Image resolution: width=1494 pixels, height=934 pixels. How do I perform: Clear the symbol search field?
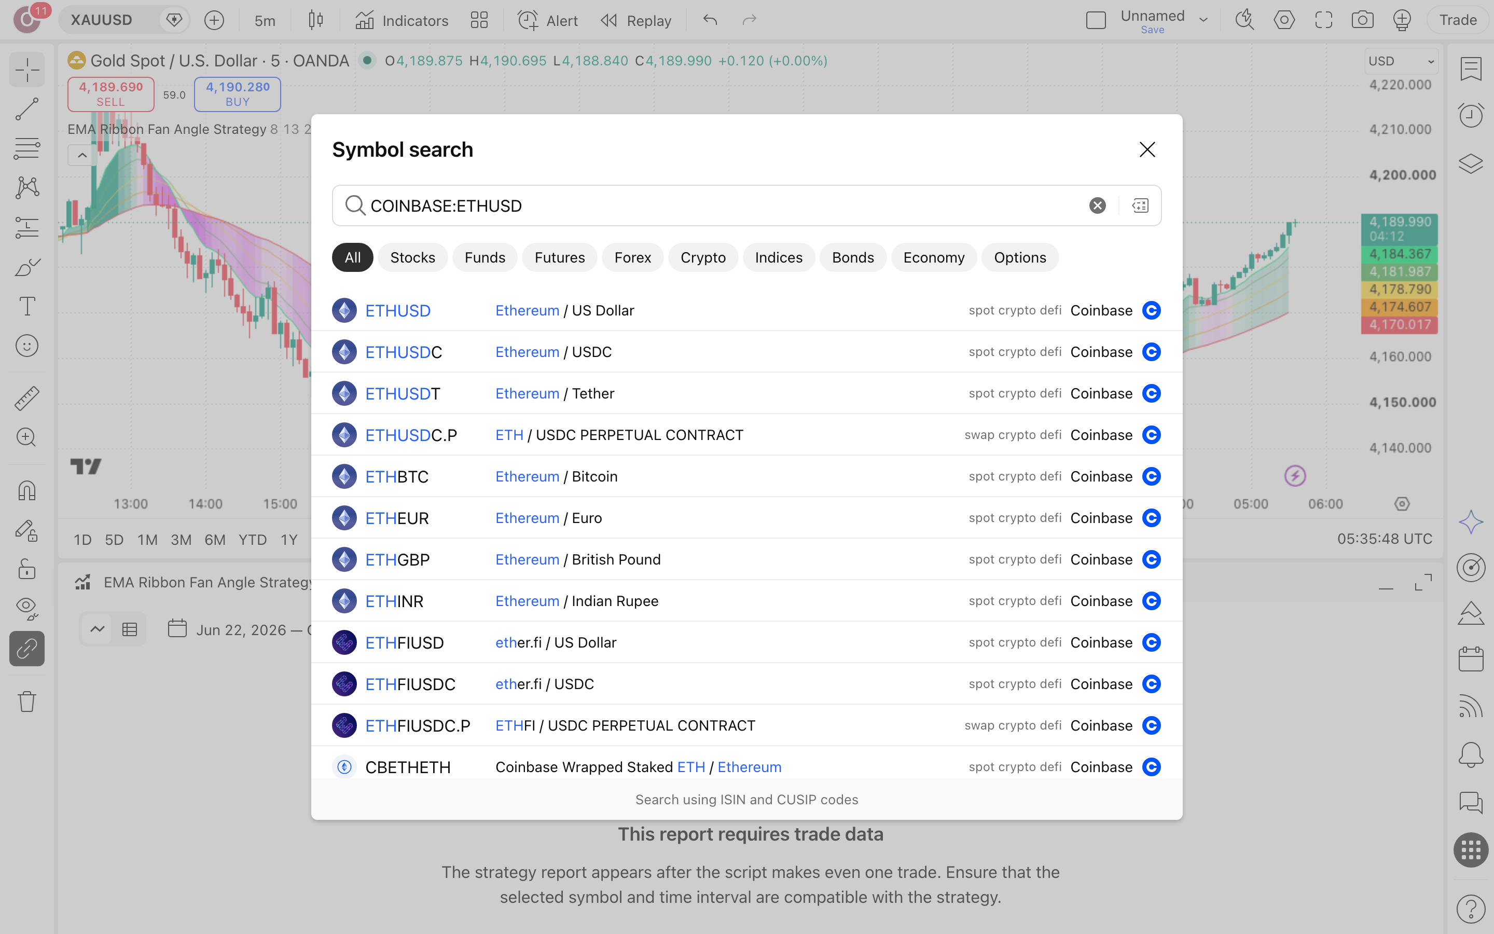(1097, 205)
